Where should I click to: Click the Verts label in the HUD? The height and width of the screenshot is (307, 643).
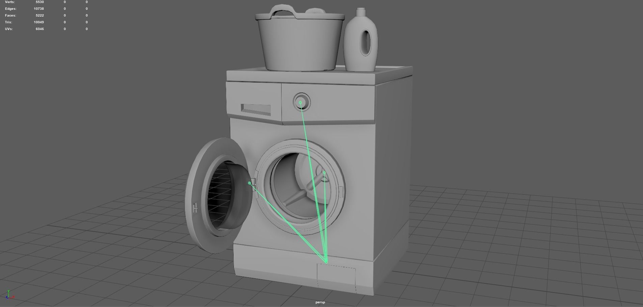pos(10,2)
